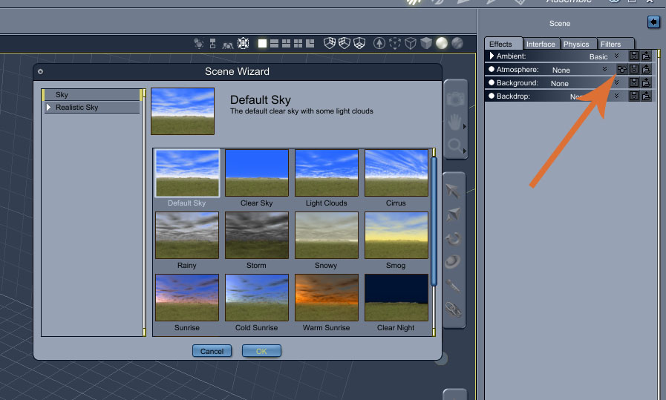Choose the four-view layout icon
This screenshot has height=400, width=666.
coord(298,43)
